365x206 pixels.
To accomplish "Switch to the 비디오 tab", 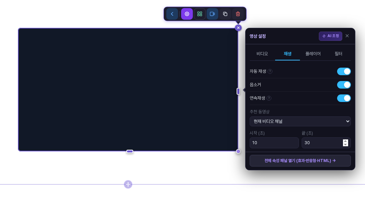I will coord(262,54).
